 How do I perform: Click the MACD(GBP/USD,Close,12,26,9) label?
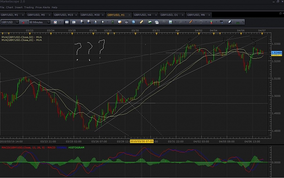[29, 147]
